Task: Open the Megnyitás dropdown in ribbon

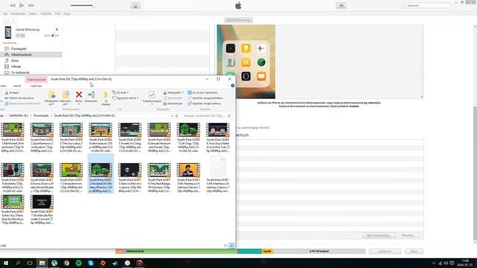Action: (173, 92)
